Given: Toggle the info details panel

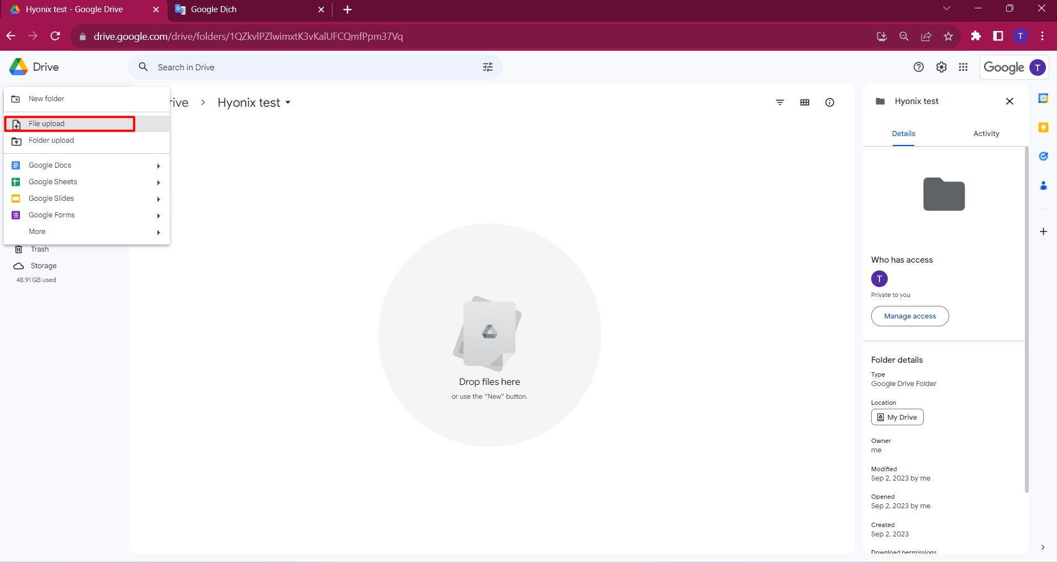Looking at the screenshot, I should pos(829,102).
